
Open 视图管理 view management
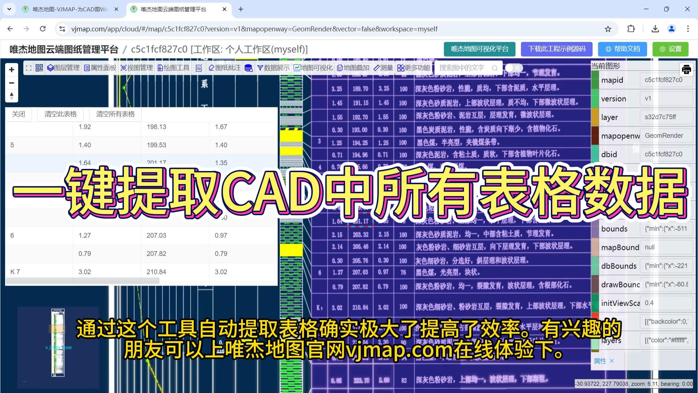pos(137,68)
